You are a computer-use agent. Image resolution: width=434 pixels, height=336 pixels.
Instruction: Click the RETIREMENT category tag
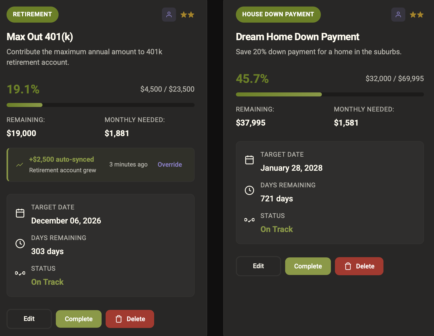click(x=32, y=15)
